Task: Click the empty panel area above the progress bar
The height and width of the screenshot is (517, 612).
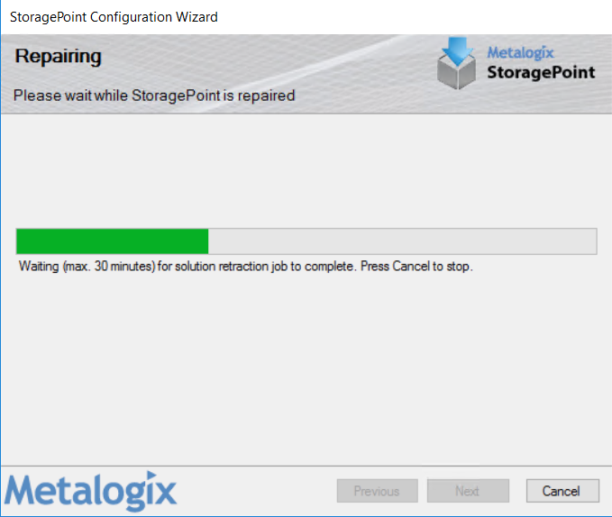Action: click(x=306, y=171)
